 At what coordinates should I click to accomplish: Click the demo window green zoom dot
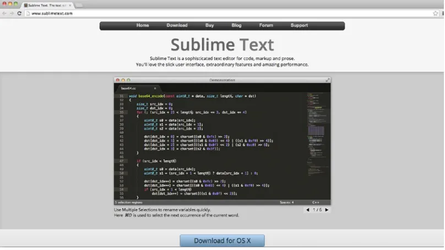pyautogui.click(x=128, y=80)
